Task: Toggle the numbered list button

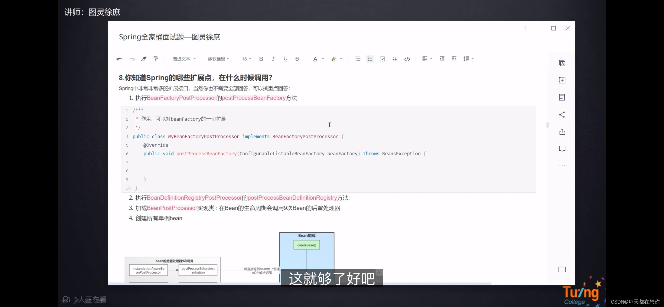Action: point(370,59)
